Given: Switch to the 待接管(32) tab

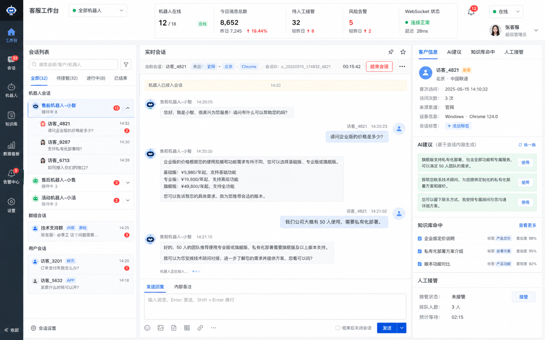Looking at the screenshot, I should click(x=67, y=78).
